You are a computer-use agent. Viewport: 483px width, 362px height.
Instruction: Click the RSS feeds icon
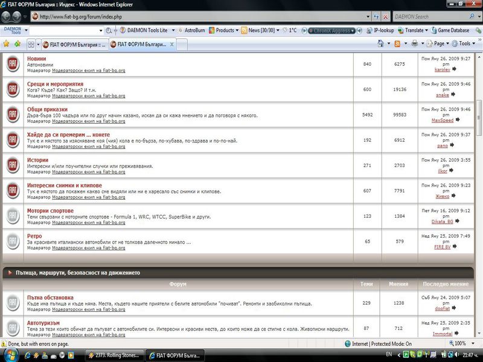[x=397, y=43]
